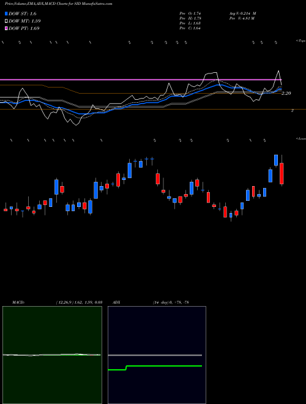This screenshot has width=306, height=404.
Task: Click the grey horizontal line in ADX panel
Action: coord(155,355)
